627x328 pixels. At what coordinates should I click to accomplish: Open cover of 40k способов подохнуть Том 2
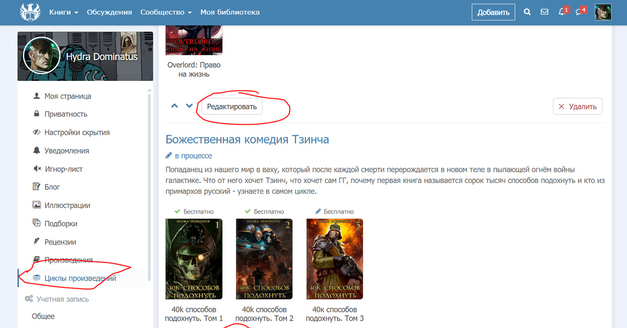coord(264,259)
